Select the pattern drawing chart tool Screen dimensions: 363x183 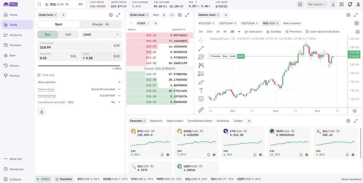click(201, 65)
